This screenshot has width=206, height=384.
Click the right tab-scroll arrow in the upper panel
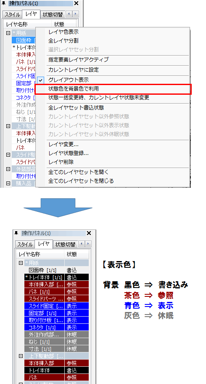click(76, 14)
